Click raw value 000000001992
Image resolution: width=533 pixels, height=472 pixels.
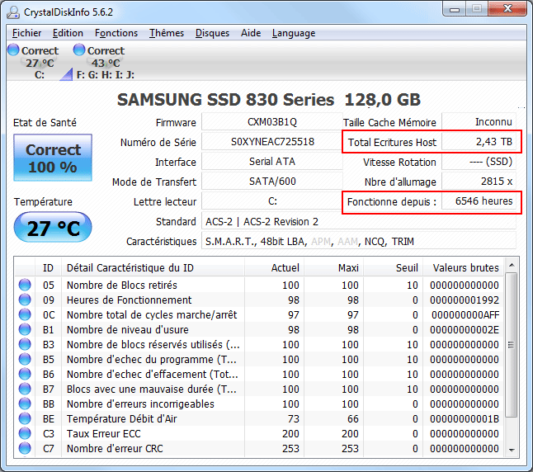[465, 300]
